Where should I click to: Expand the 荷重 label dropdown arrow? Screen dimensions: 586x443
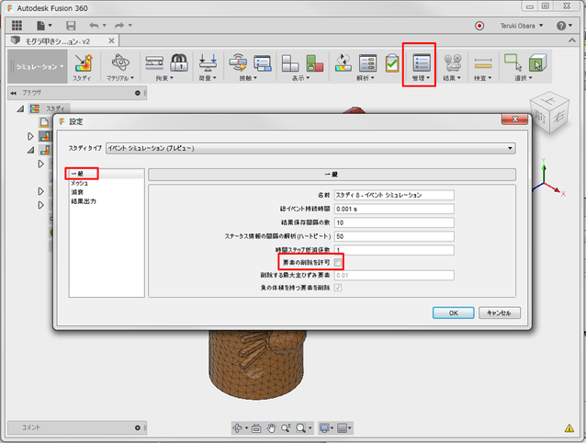(x=215, y=78)
